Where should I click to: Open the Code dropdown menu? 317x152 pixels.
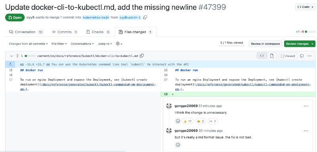305,7
